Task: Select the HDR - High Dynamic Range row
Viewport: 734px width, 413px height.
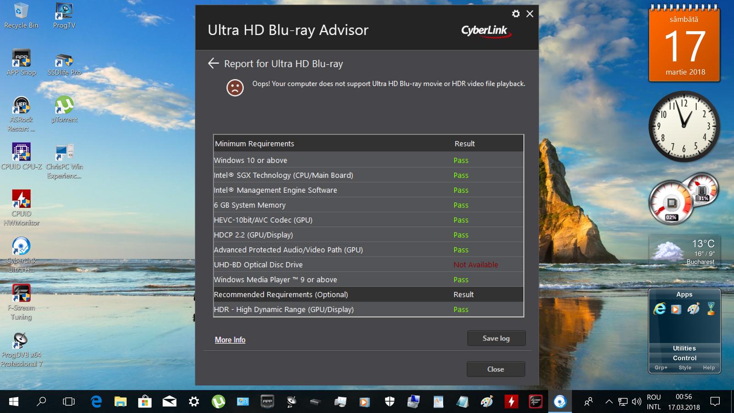Action: click(368, 309)
